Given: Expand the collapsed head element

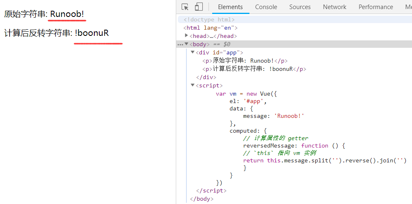Looking at the screenshot, I should click(187, 36).
